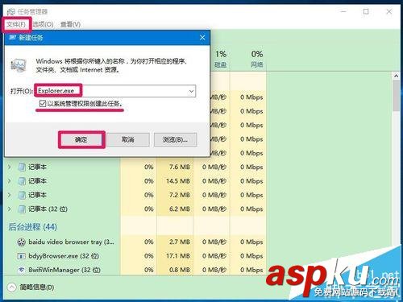Click the 17.1 MB memory value
The image size is (403, 302).
pyautogui.click(x=178, y=256)
